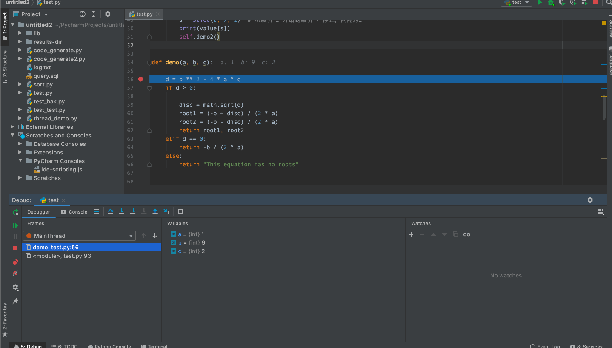The height and width of the screenshot is (348, 612).
Task: Open debugger settings gear menu
Action: click(16, 288)
